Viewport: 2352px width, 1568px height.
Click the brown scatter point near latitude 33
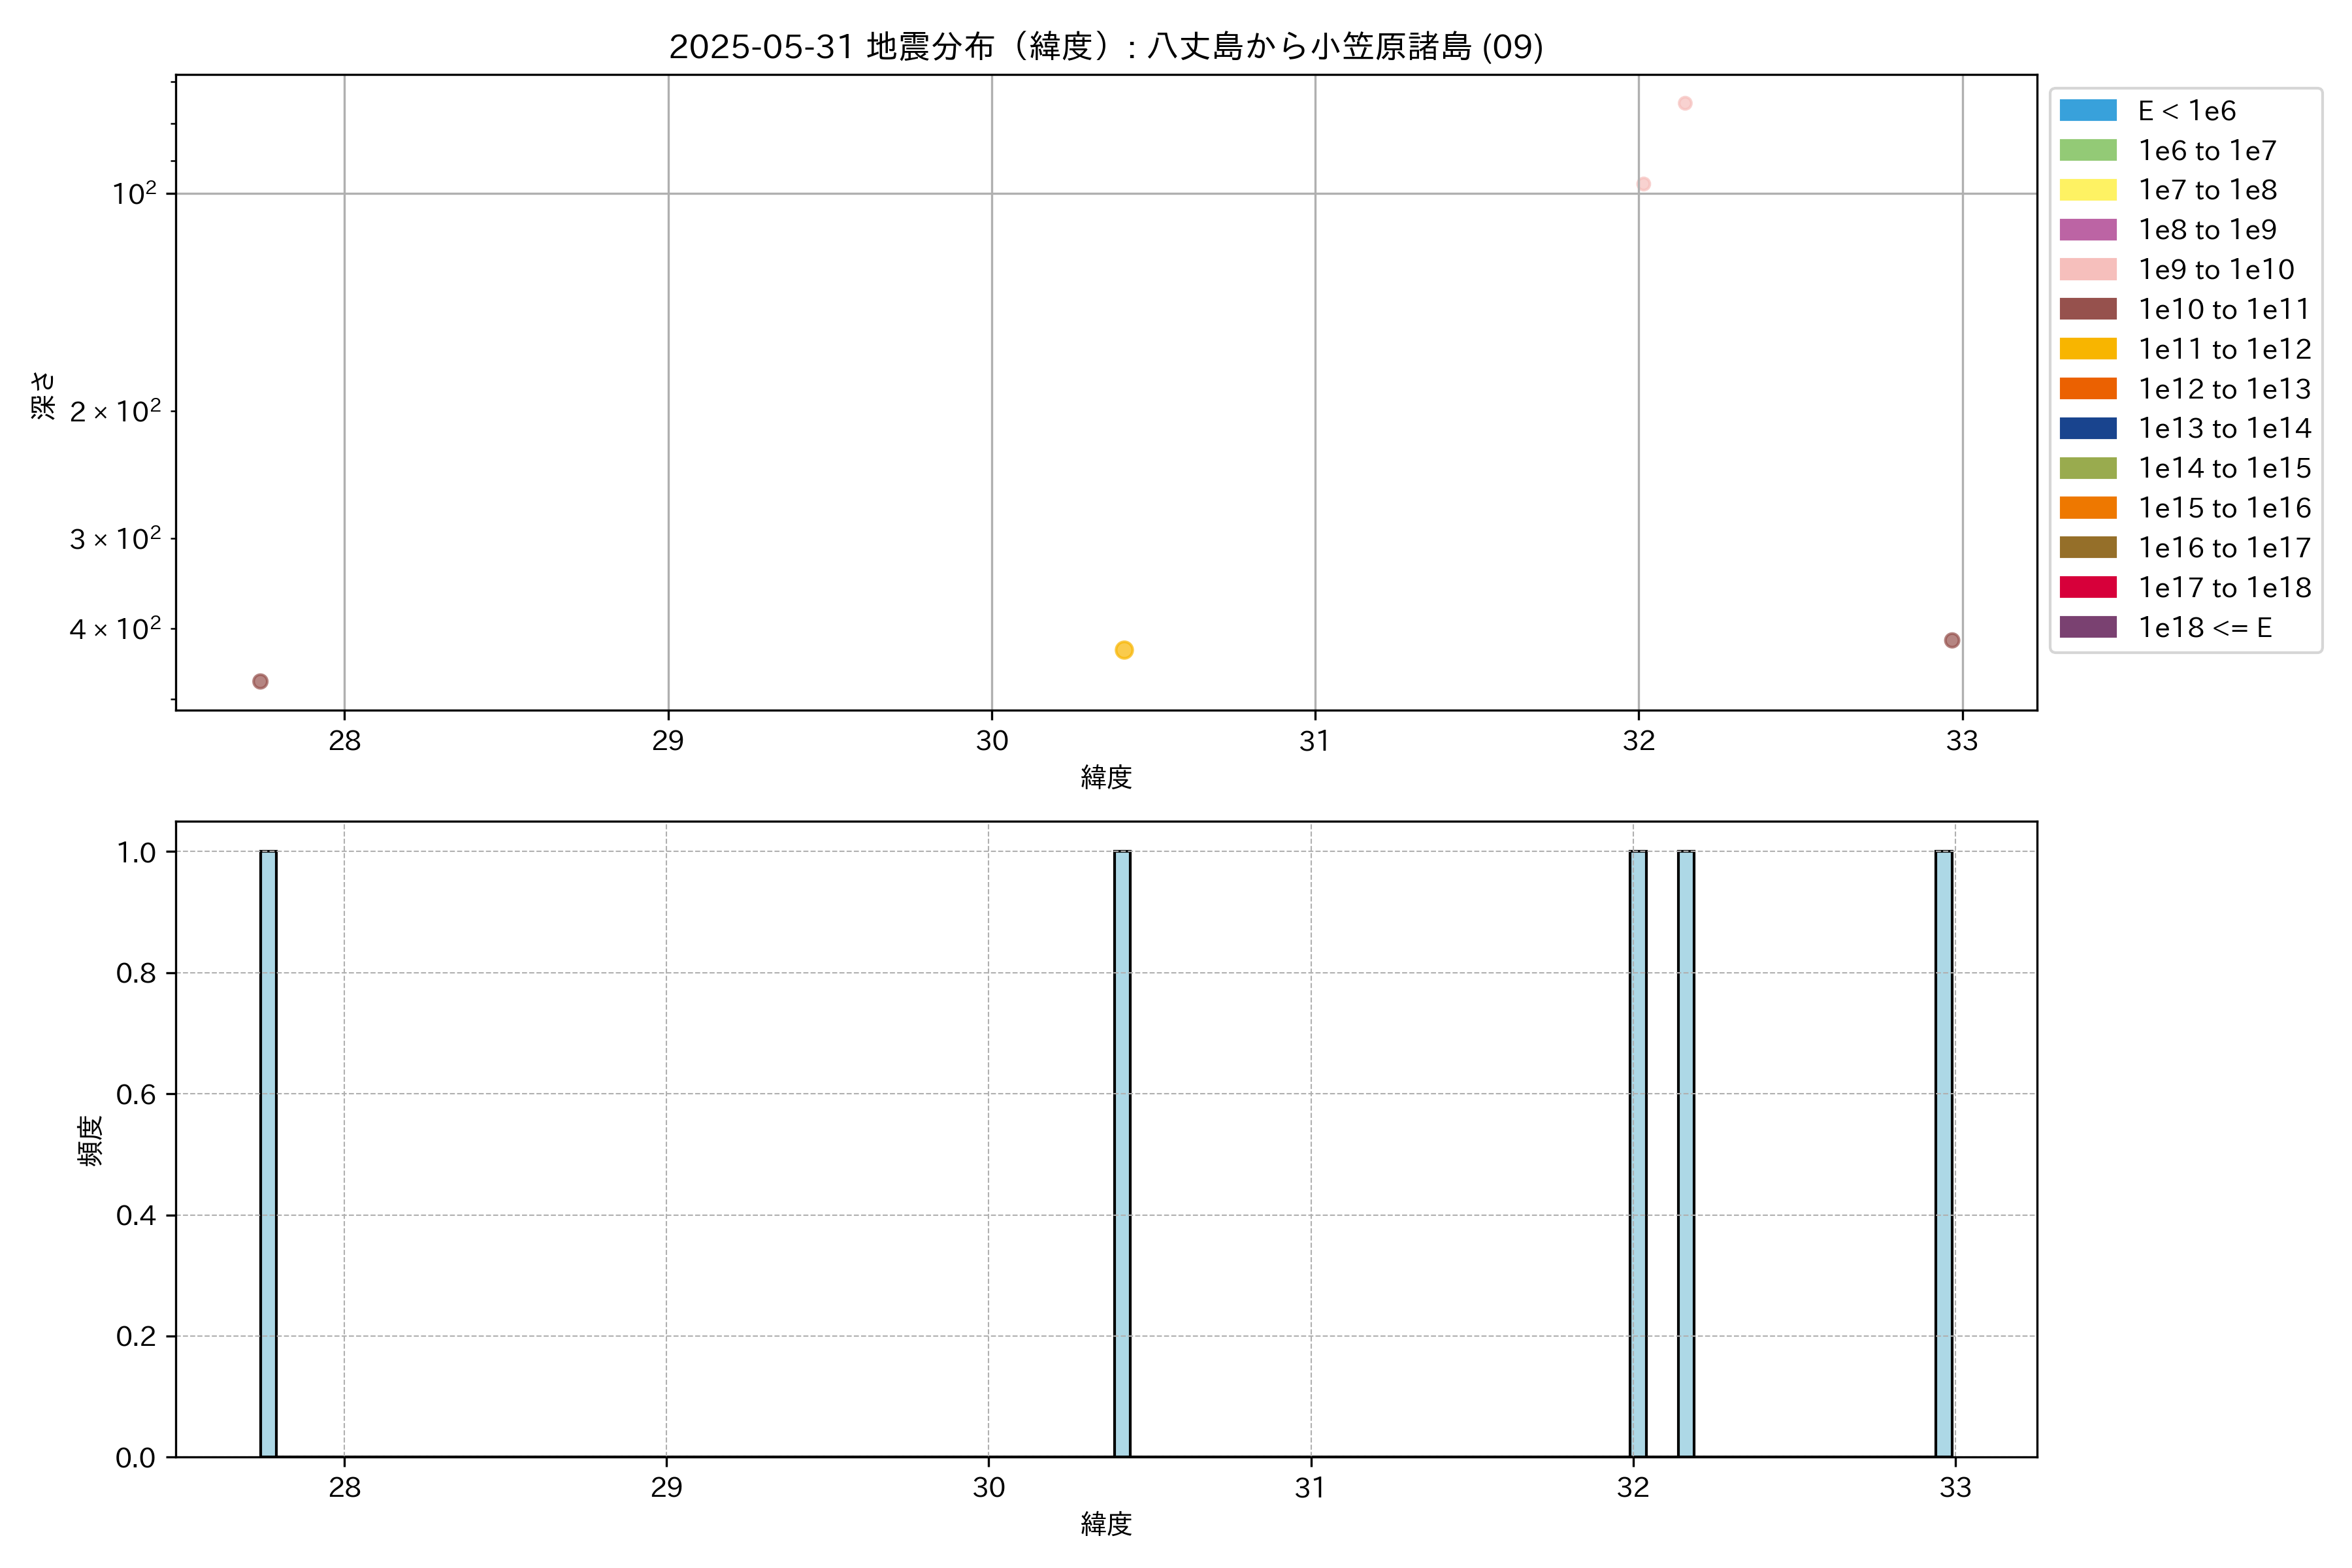click(1952, 640)
